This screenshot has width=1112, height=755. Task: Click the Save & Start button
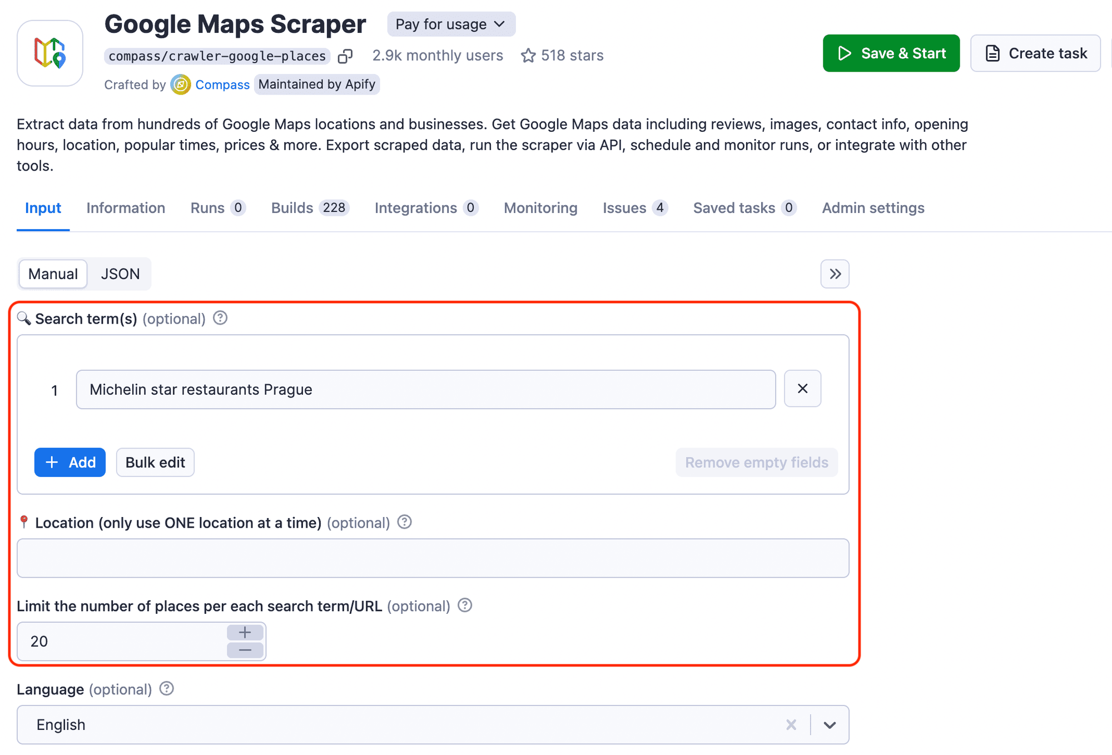891,53
